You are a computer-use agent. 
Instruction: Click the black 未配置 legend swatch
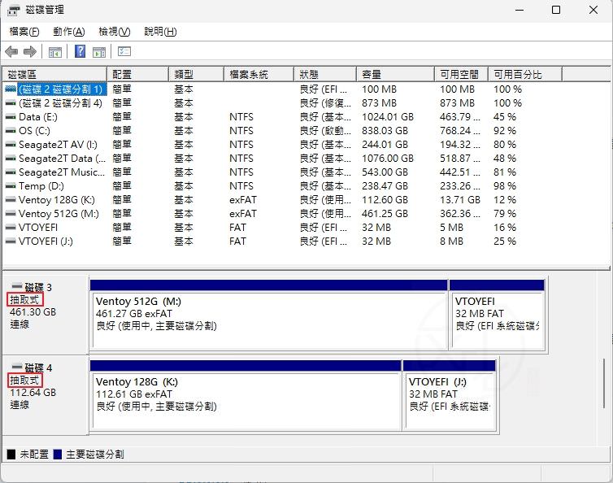11,455
